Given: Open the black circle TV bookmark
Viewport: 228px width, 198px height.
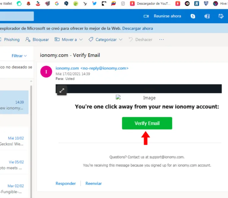Looking at the screenshot, I should coord(187,3).
